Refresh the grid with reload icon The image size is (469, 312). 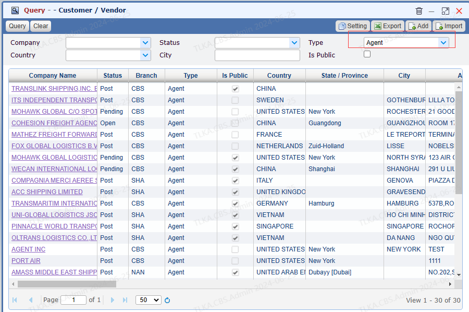coord(167,300)
